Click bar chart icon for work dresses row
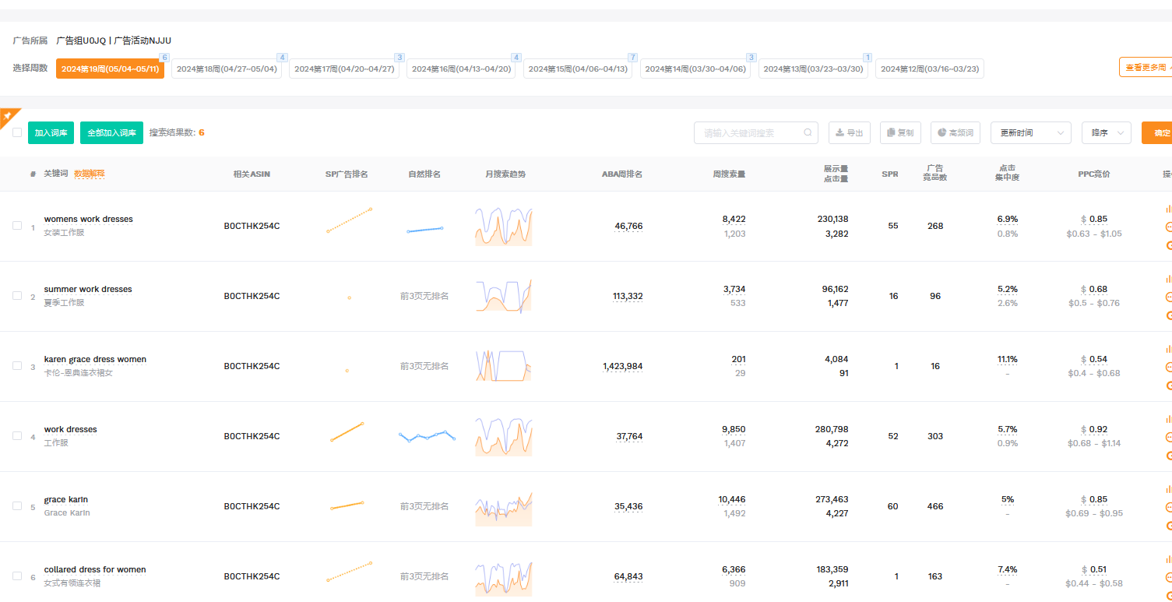This screenshot has width=1172, height=602. pyautogui.click(x=1168, y=419)
